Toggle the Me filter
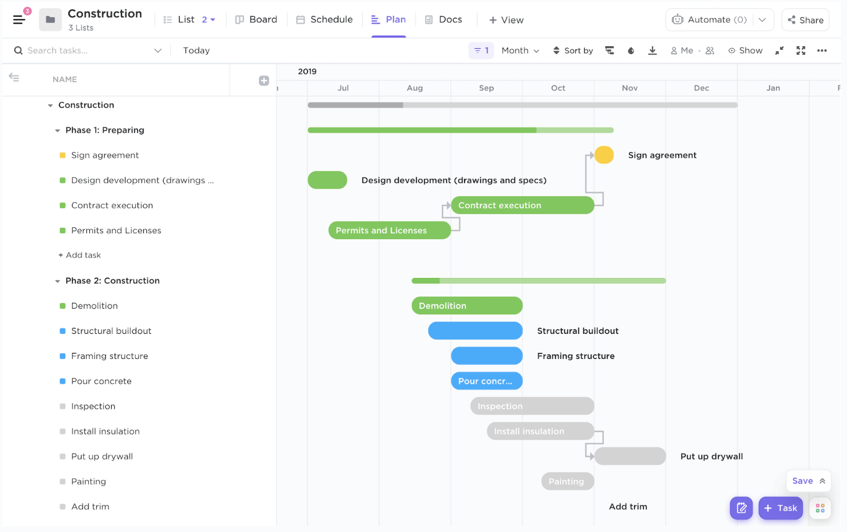 point(682,51)
